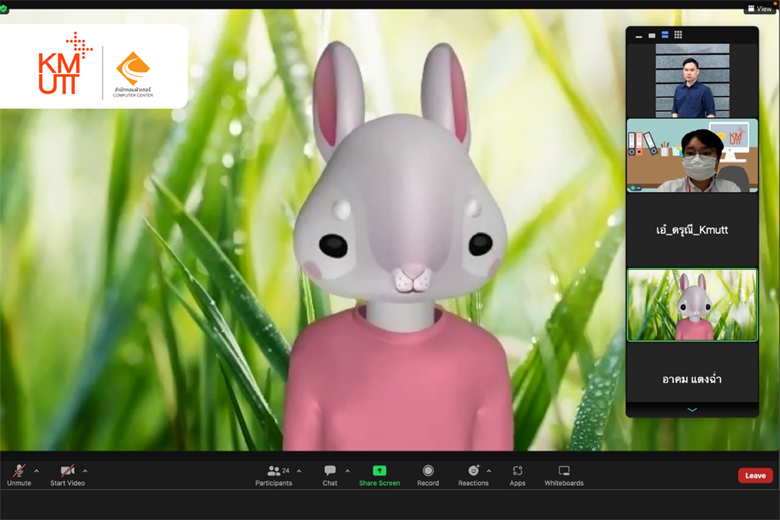Viewport: 780px width, 520px height.
Task: Open the Chat panel
Action: pyautogui.click(x=330, y=474)
